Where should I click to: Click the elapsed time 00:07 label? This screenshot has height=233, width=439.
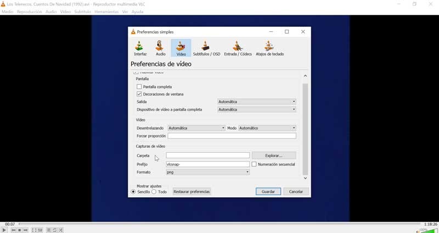10,224
